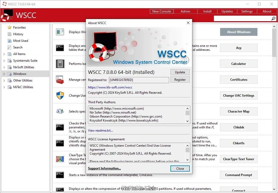The width and height of the screenshot is (278, 193).
Task: Click the Update button in About dialog
Action: click(x=180, y=72)
